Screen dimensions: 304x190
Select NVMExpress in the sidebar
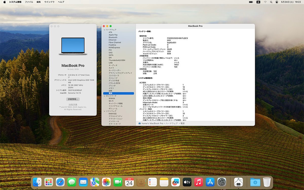point(114,48)
